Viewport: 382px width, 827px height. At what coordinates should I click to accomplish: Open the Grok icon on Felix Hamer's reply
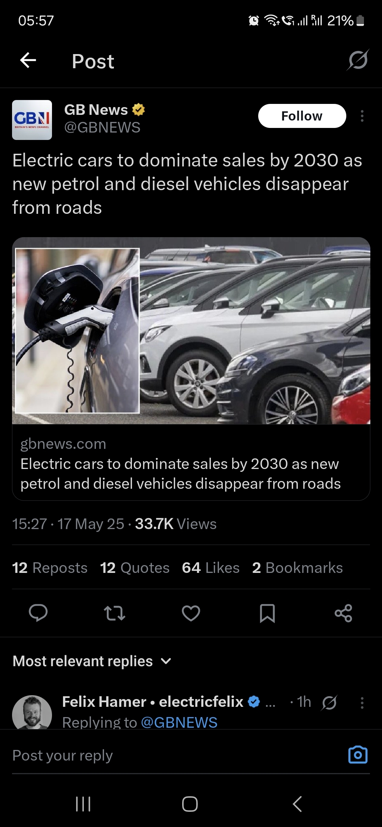[x=329, y=702]
